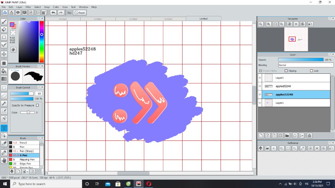This screenshot has height=188, width=335.
Task: Open image folder icon in Reference panel
Action: click(x=267, y=149)
